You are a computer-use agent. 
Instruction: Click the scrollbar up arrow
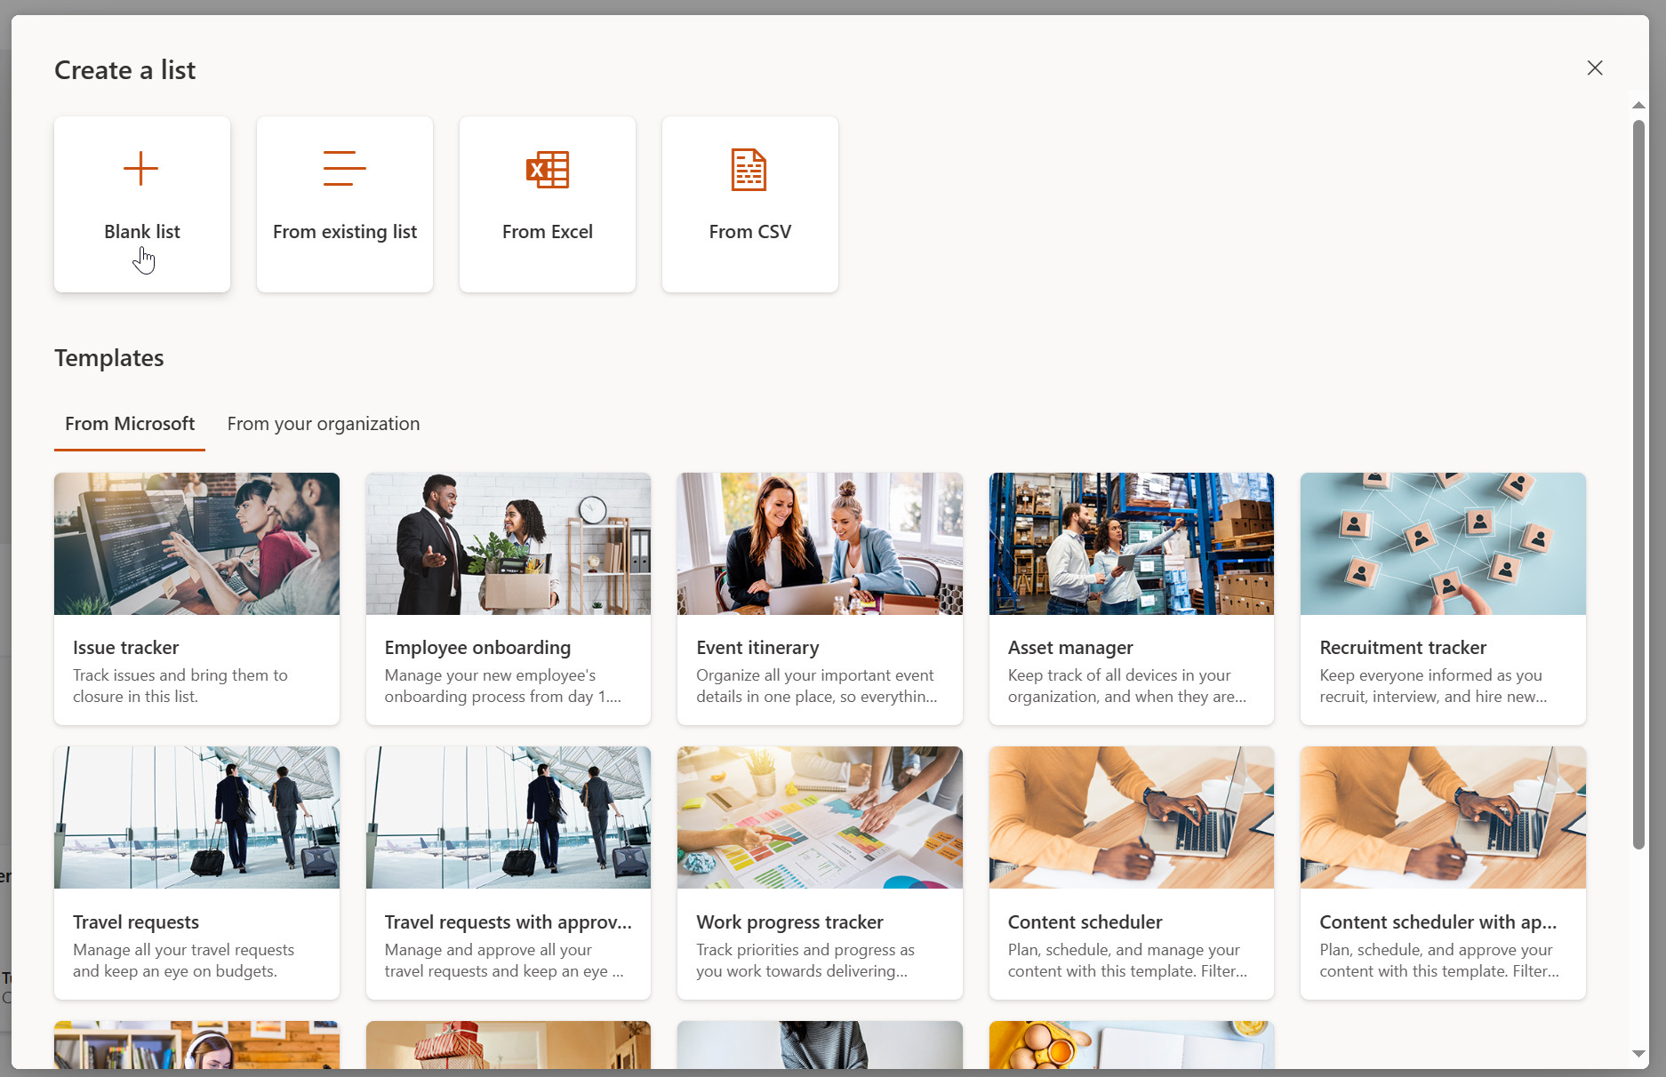coord(1638,105)
